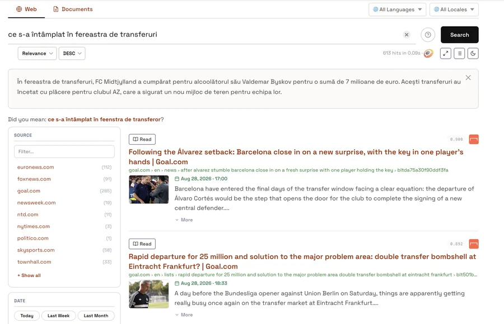Image resolution: width=504 pixels, height=324 pixels.
Task: Click the black Search button
Action: 459,35
